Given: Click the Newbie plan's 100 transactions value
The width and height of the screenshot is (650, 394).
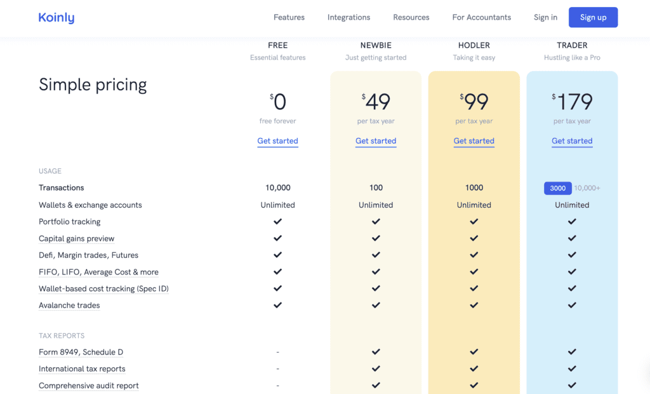Looking at the screenshot, I should pos(376,187).
